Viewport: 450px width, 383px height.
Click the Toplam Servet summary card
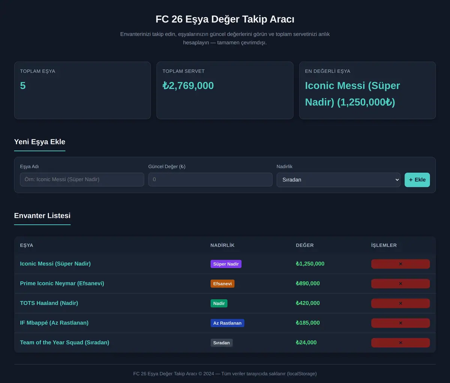click(225, 90)
